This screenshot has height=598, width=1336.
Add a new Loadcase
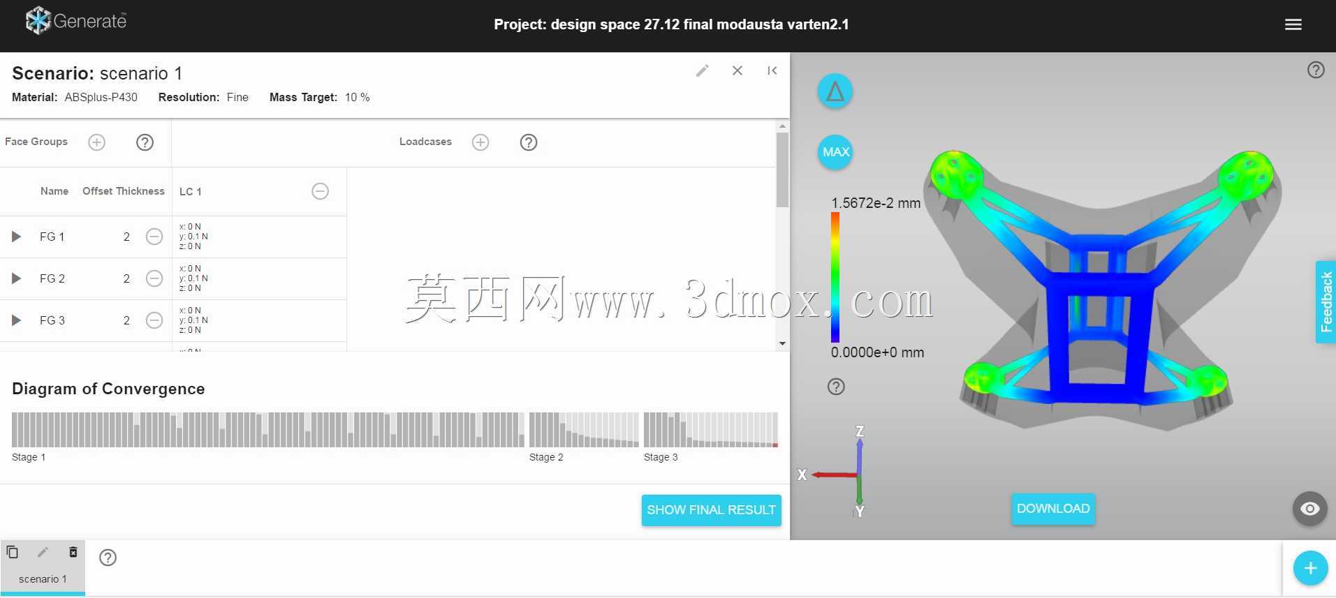click(x=480, y=142)
